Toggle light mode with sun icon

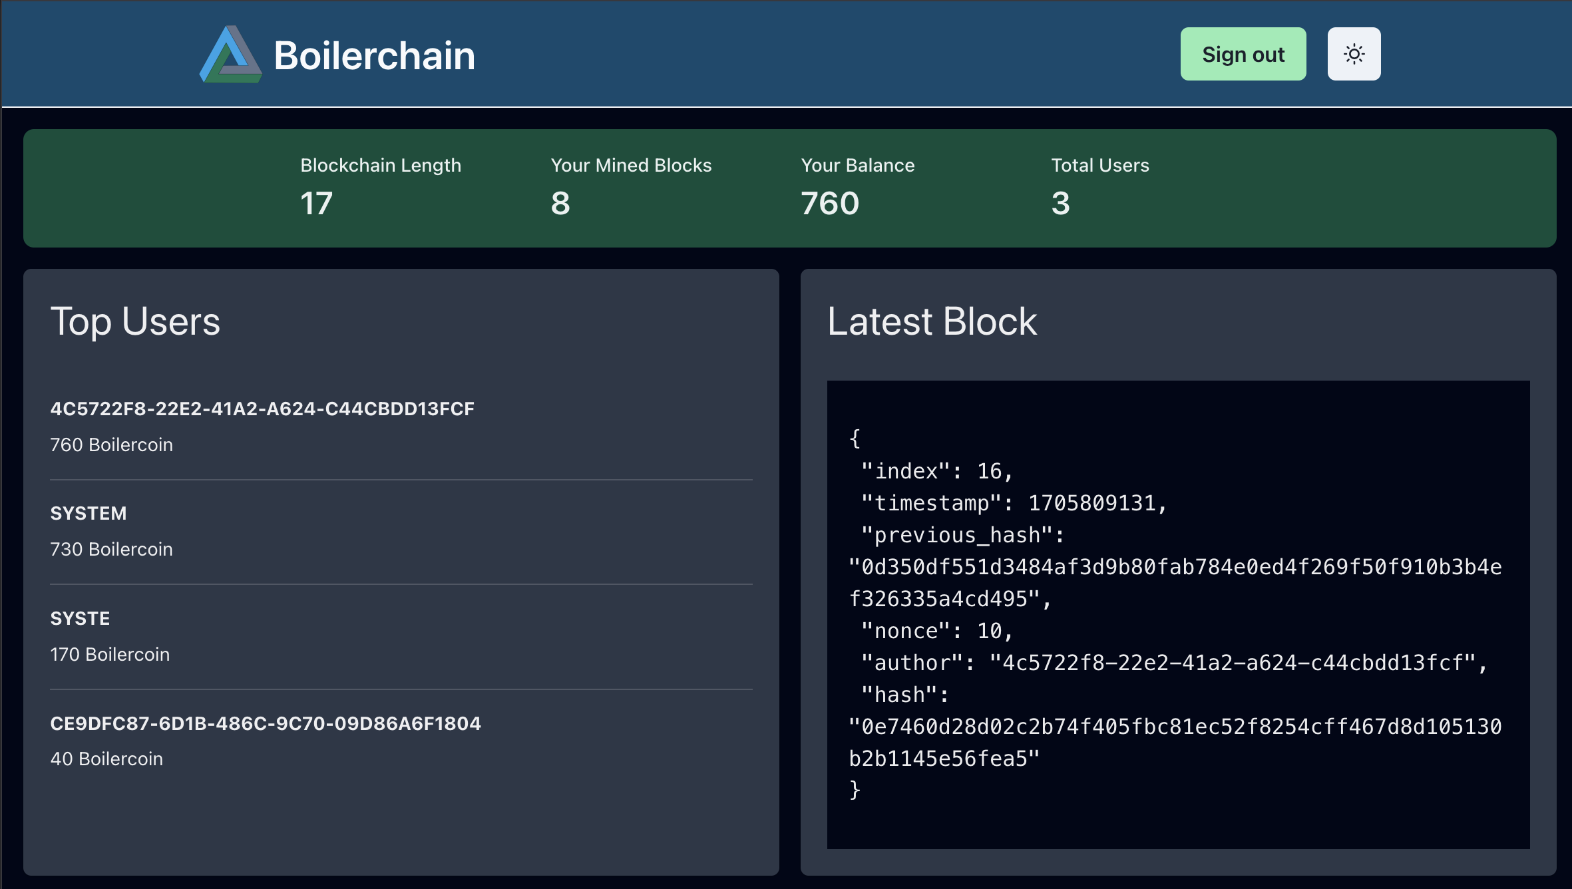[x=1354, y=54]
